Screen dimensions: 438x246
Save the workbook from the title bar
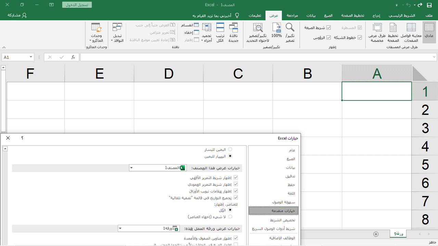[x=429, y=5]
